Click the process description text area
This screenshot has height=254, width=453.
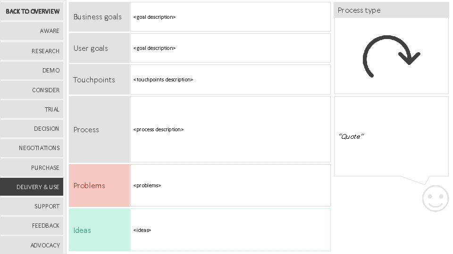(230, 129)
